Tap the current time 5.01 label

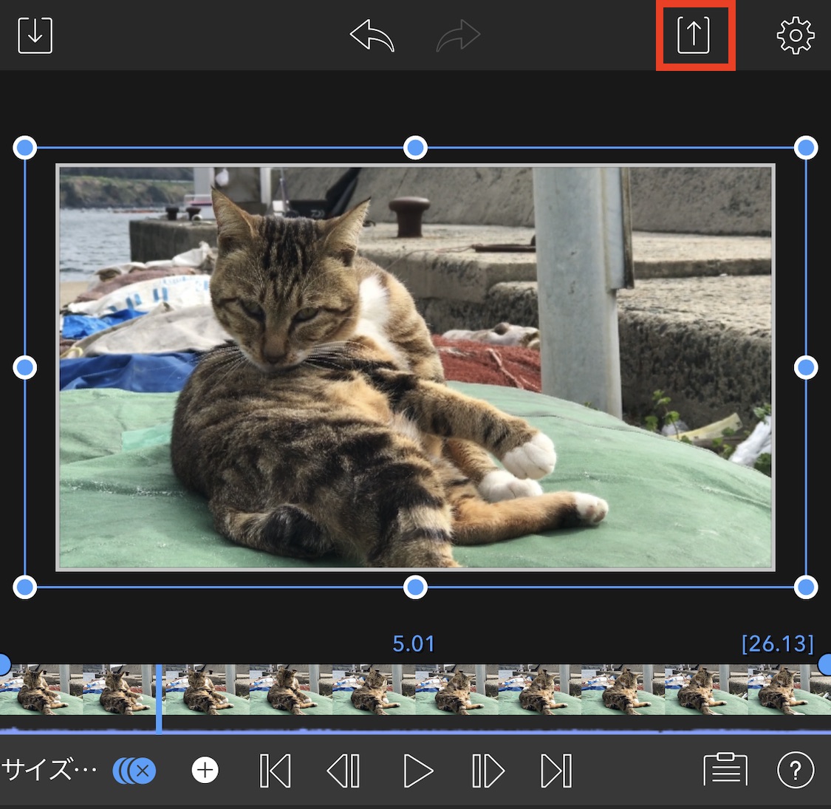pos(414,644)
